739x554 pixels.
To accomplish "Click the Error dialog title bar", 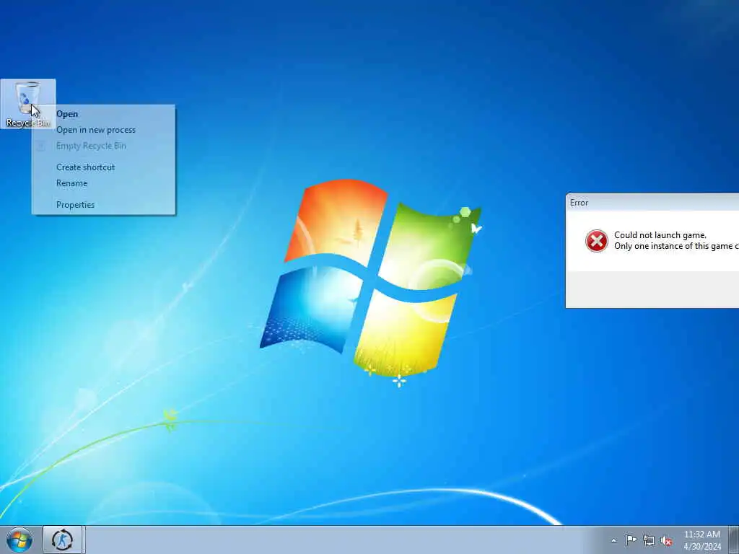I will pos(652,203).
